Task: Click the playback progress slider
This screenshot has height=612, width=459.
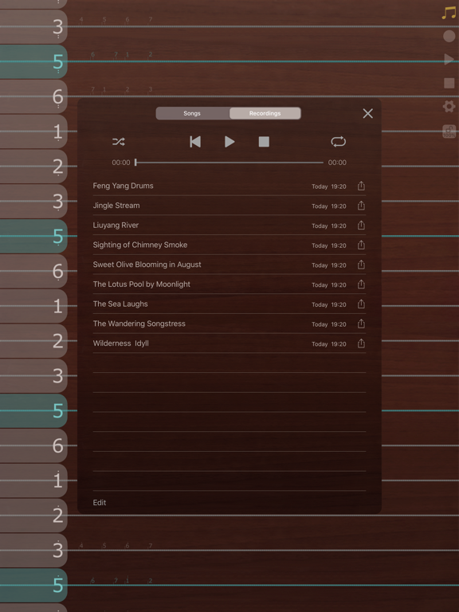Action: tap(229, 163)
